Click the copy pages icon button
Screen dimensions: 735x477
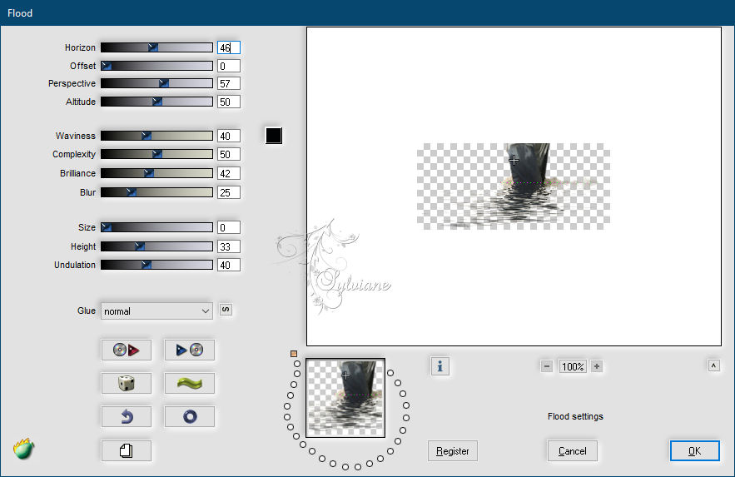126,450
